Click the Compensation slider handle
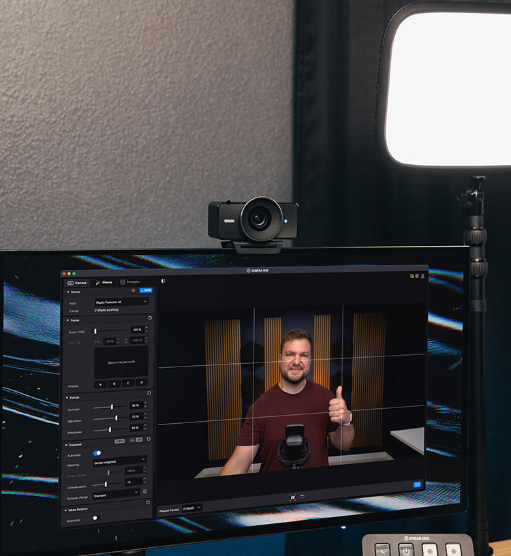 coord(106,484)
